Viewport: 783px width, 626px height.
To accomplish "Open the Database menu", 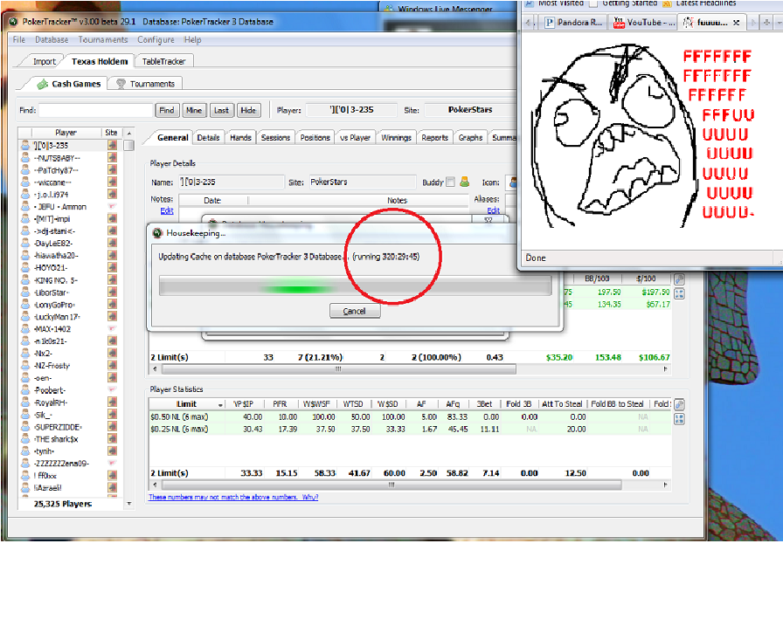I will click(x=52, y=40).
